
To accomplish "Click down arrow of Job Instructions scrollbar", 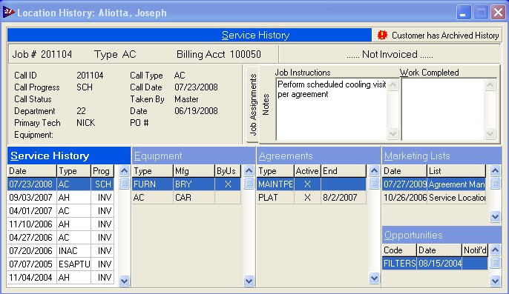I will click(x=393, y=133).
